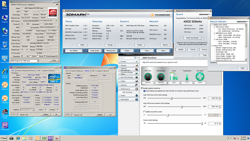Click Submit Your Results button
Image resolution: width=250 pixels, height=141 pixels.
pos(193,38)
